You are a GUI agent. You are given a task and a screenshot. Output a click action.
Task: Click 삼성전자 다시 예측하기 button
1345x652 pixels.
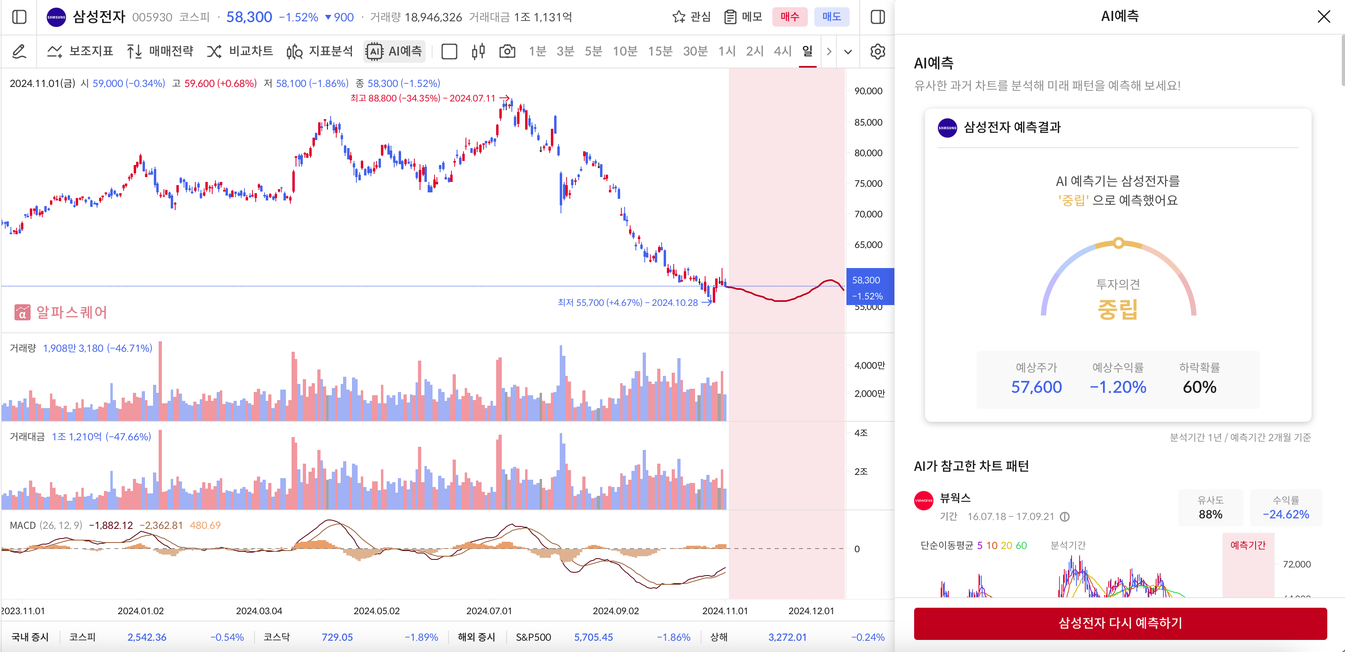pos(1120,623)
